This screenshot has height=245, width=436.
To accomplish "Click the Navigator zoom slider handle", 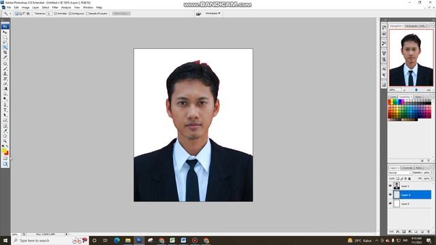I will coord(416,90).
